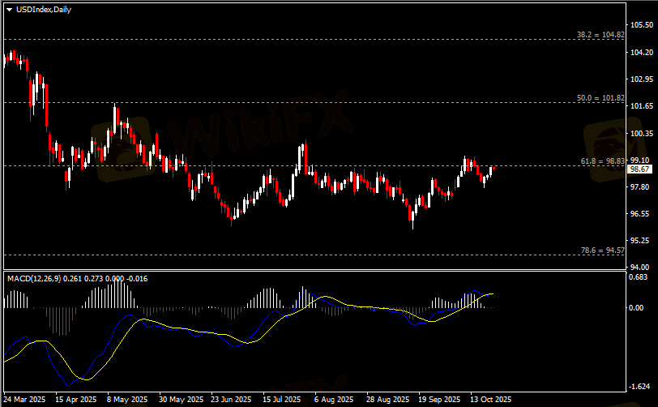This screenshot has height=407, width=658.
Task: Open the USDIndex chart dropdown triangle
Action: point(9,10)
